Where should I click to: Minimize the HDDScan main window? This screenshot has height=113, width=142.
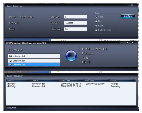click(x=122, y=43)
